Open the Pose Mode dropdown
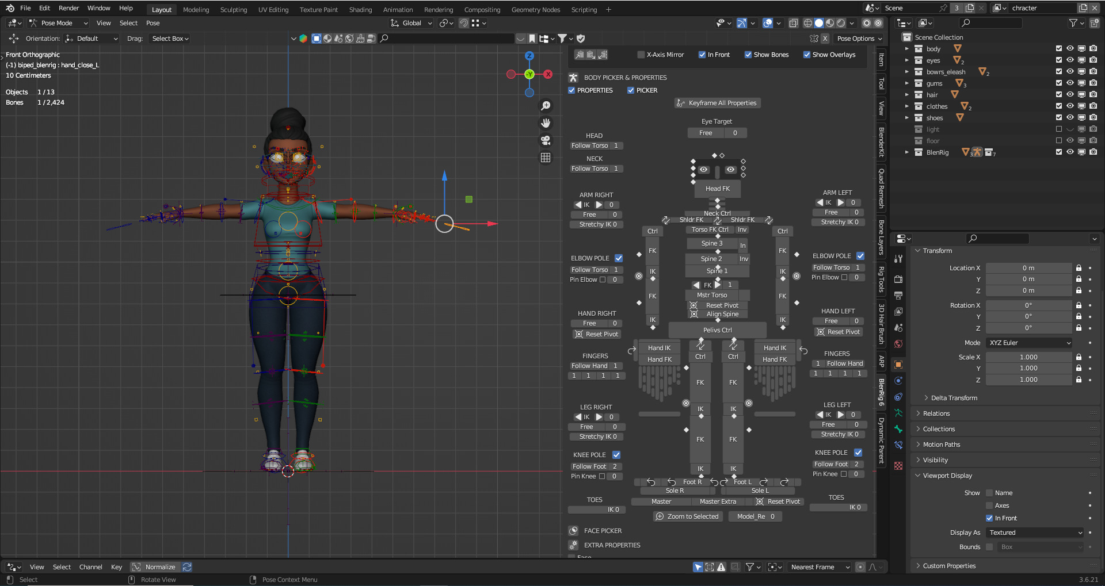1105x586 pixels. point(59,23)
